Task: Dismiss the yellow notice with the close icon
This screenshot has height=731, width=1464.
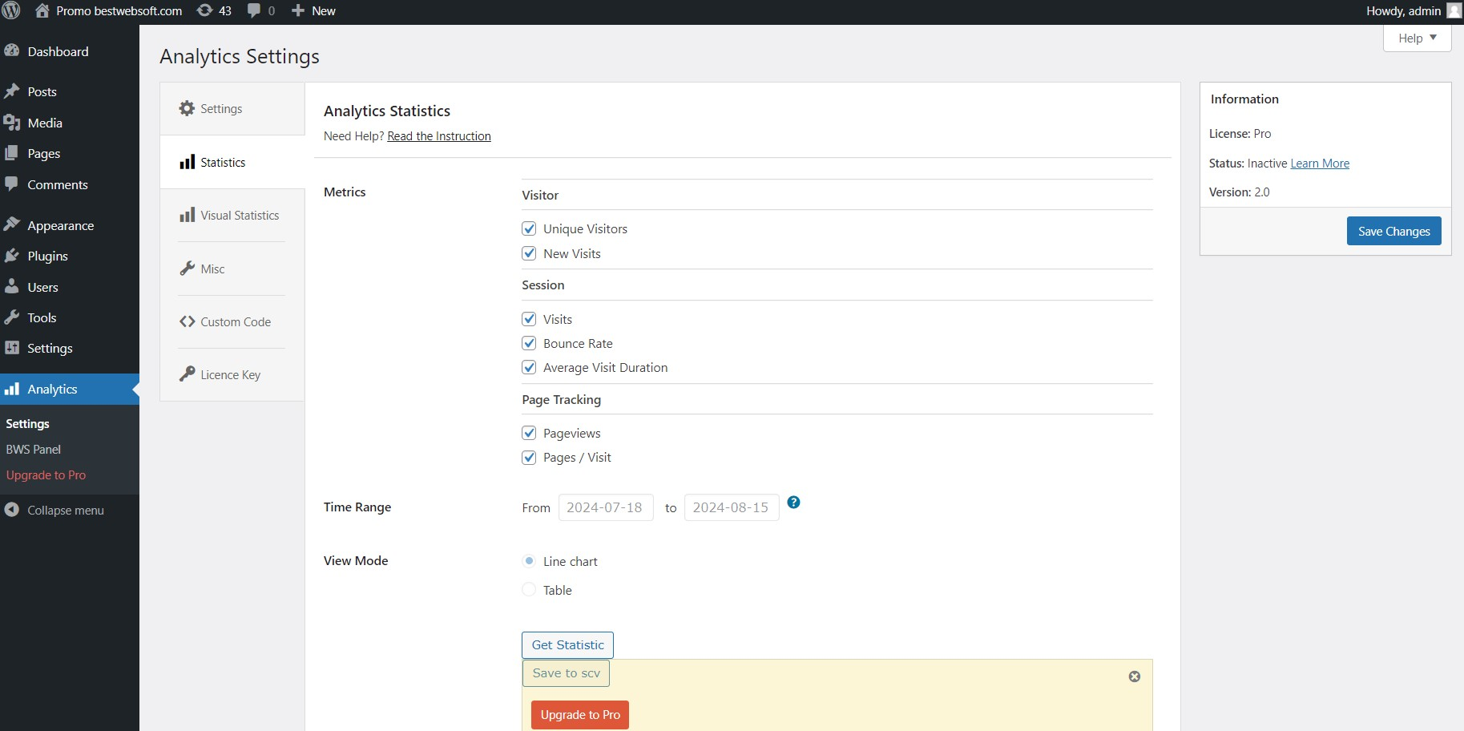Action: point(1135,676)
